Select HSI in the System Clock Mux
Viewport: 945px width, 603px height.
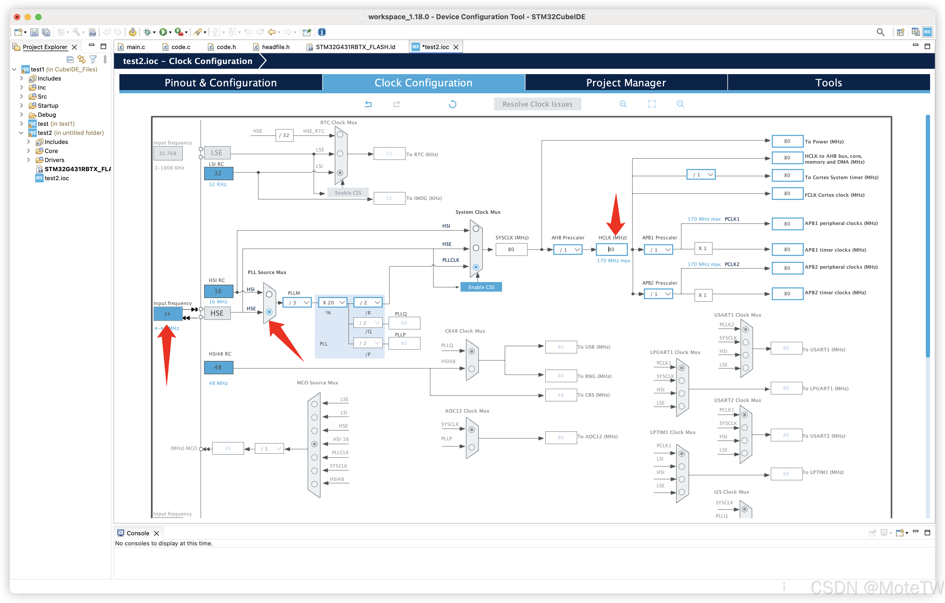pos(476,229)
